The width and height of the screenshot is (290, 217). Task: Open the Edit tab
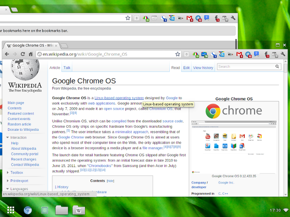[x=186, y=68]
